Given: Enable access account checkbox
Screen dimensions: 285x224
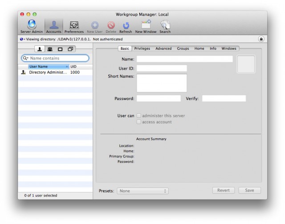Looking at the screenshot, I should (x=138, y=122).
